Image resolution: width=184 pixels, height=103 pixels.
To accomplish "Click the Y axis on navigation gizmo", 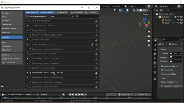I will tap(149, 22).
